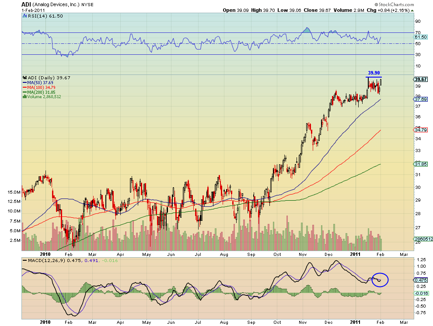
Task: Click the 39.67 last price tag
Action: (421, 79)
